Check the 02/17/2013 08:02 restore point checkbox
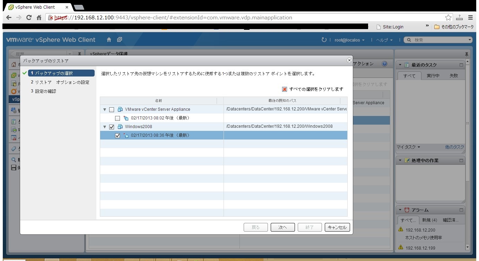The image size is (479, 261). [117, 118]
